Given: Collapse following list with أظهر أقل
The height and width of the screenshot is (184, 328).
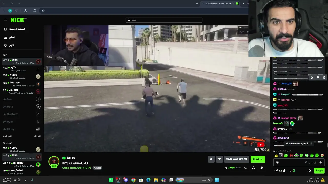Looking at the screenshot, I should pyautogui.click(x=37, y=136).
